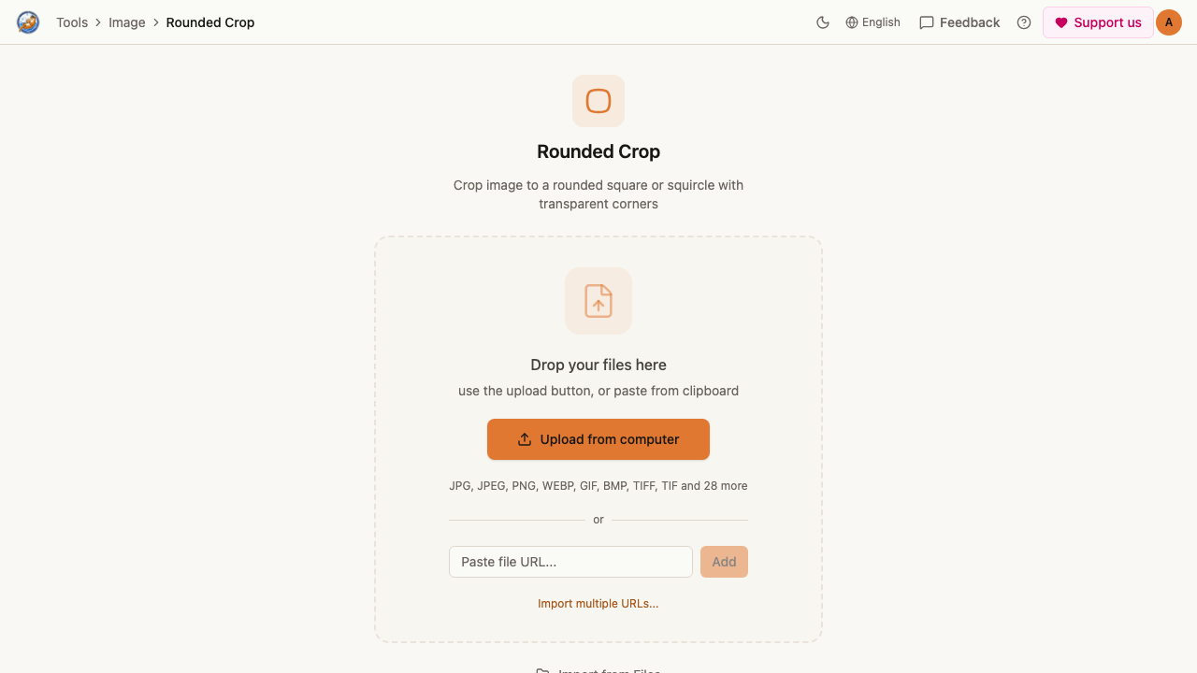Click the Add URL button
Image resolution: width=1197 pixels, height=673 pixels.
pos(724,562)
